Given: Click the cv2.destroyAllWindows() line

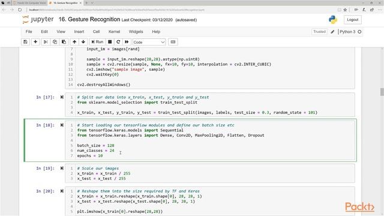Looking at the screenshot, I should [x=104, y=85].
